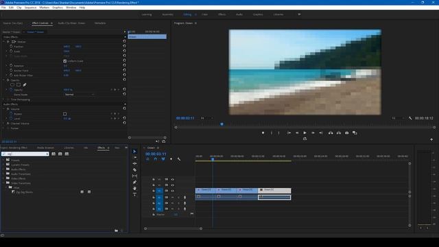Step back one frame in Program monitor
The image size is (439, 247).
pyautogui.click(x=297, y=133)
